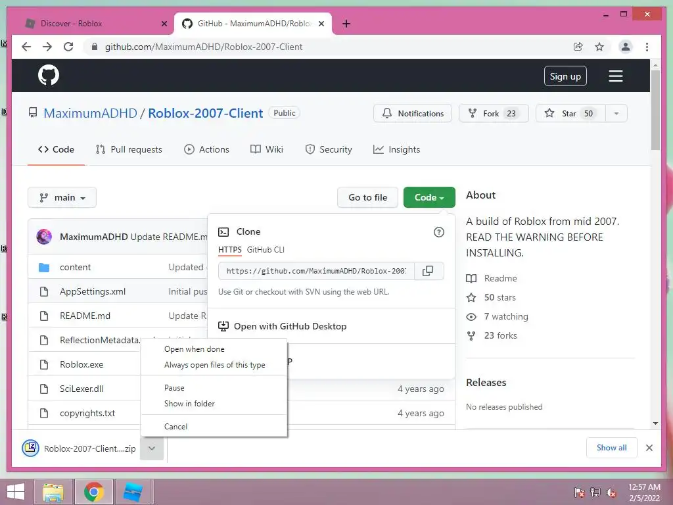Click the site padlock icon
673x505 pixels.
coord(95,47)
